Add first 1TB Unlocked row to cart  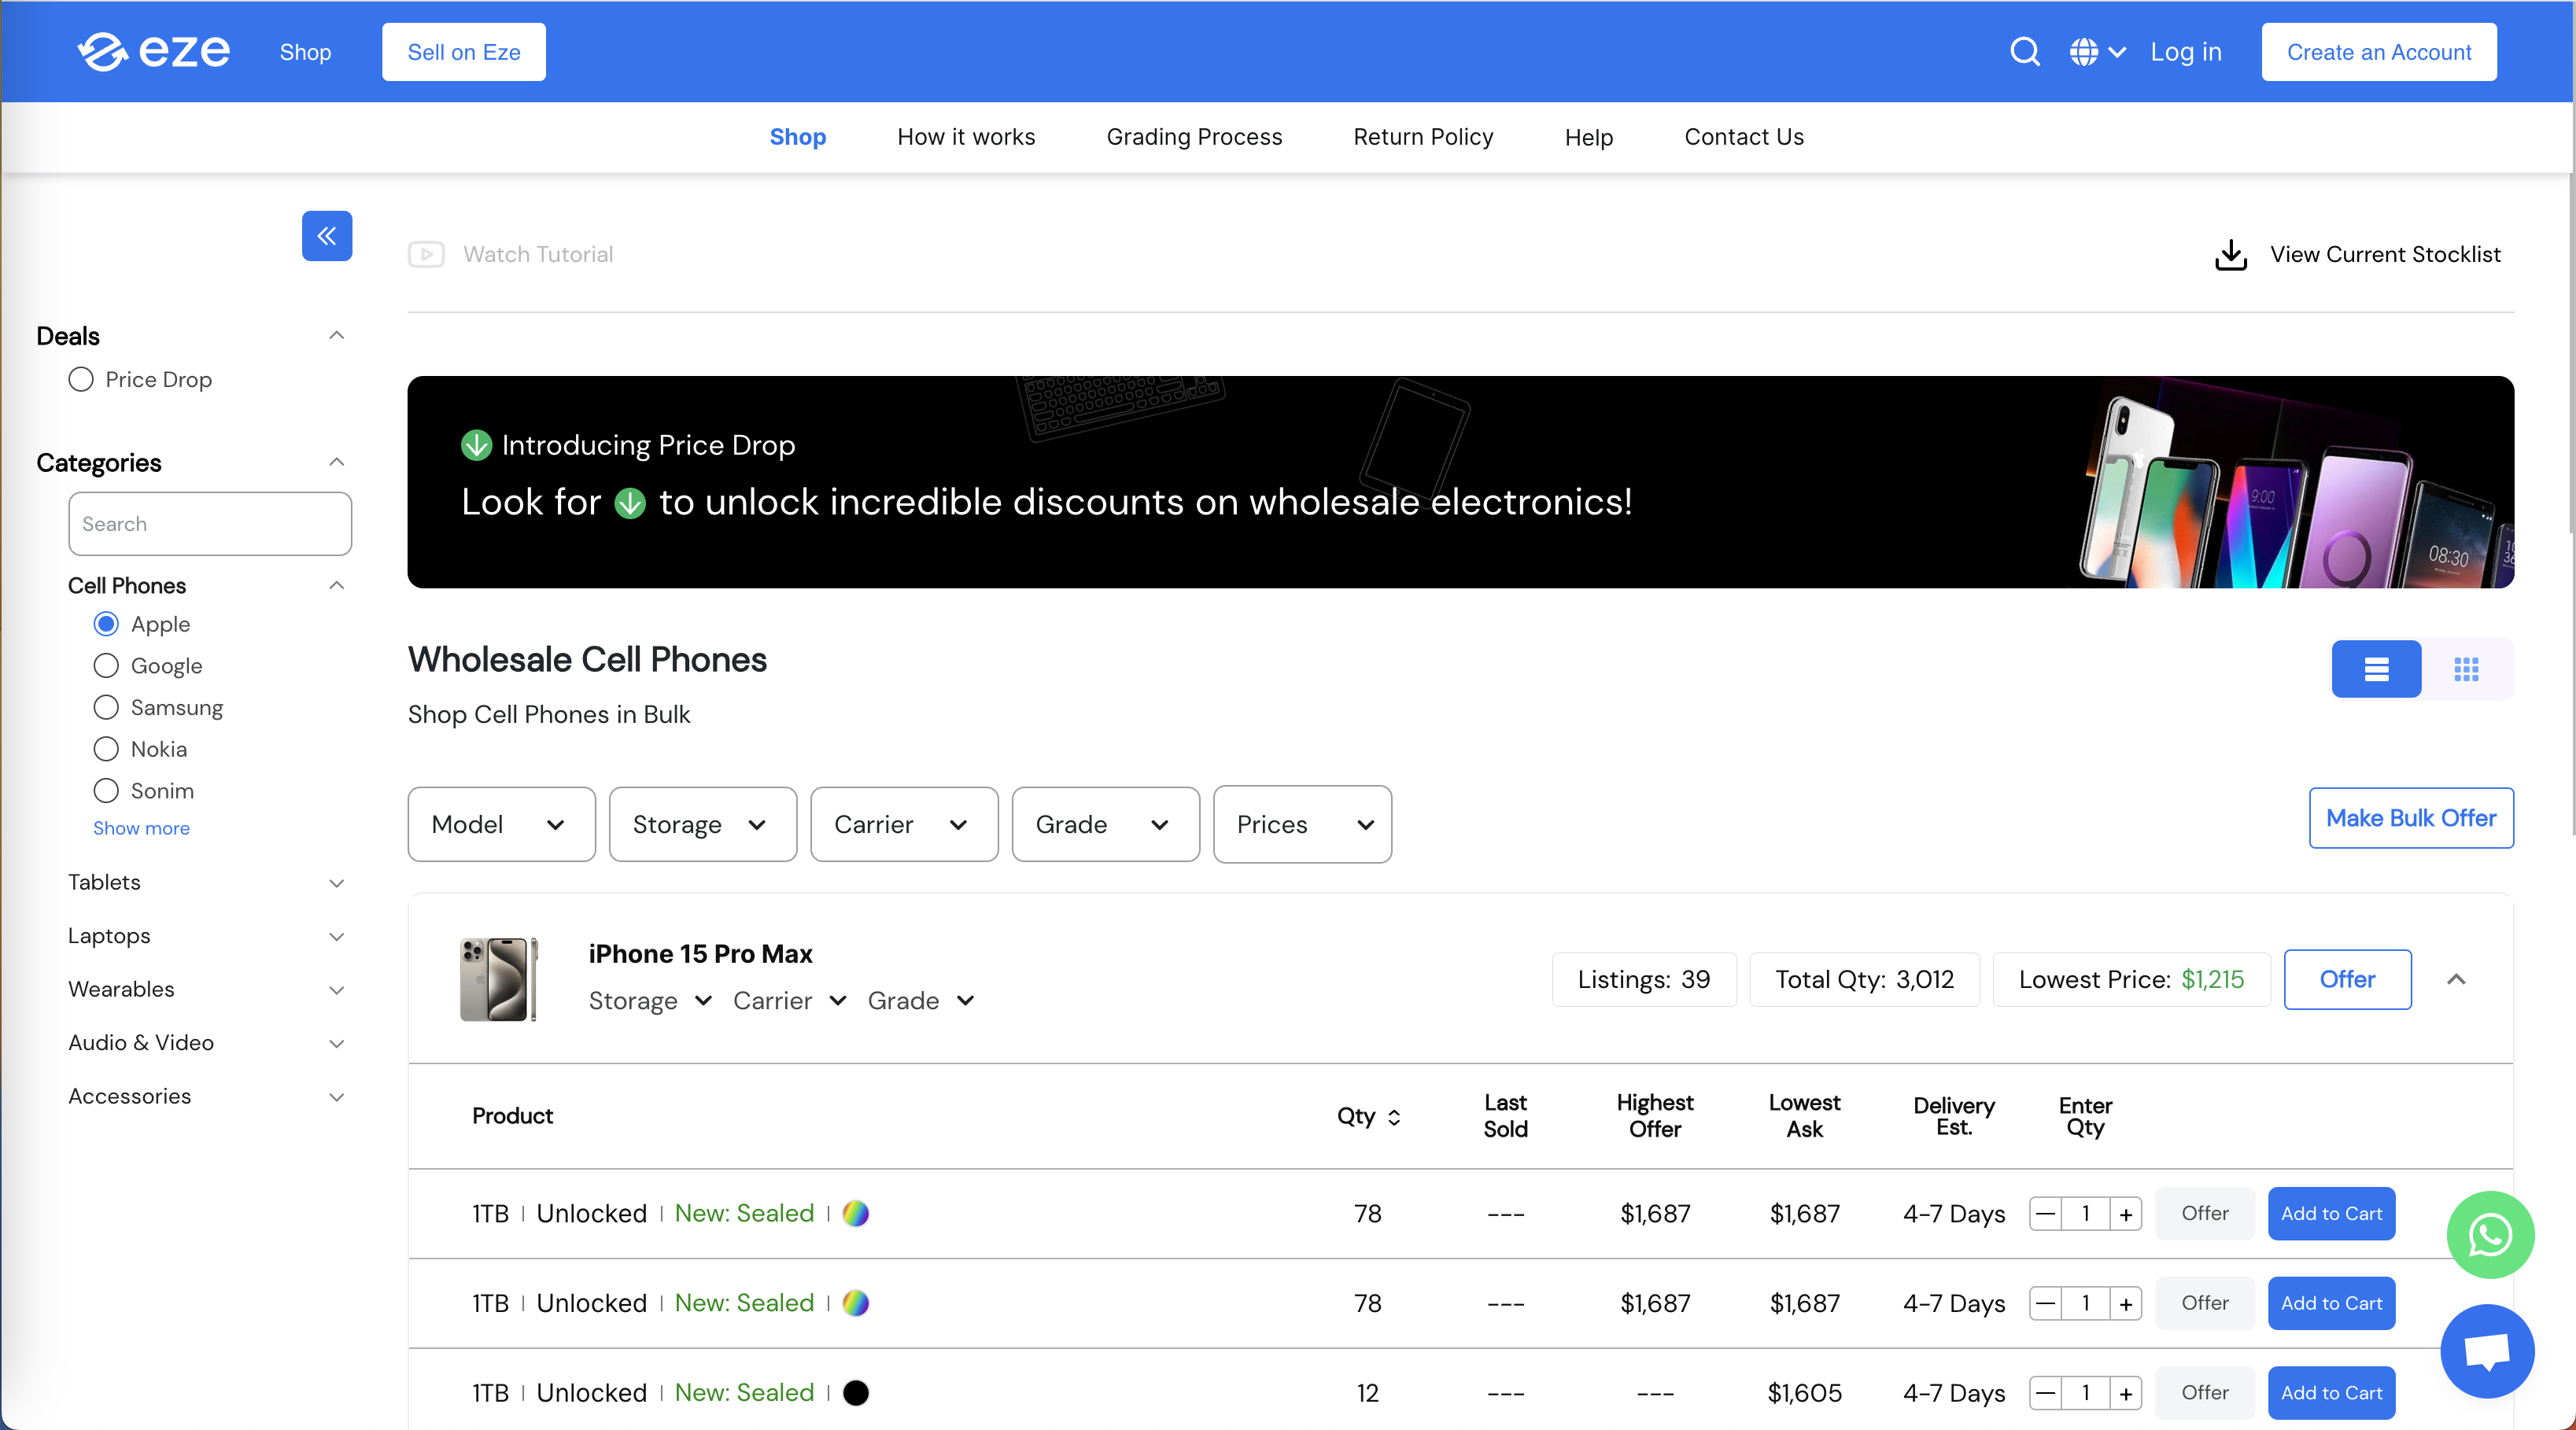click(x=2331, y=1214)
